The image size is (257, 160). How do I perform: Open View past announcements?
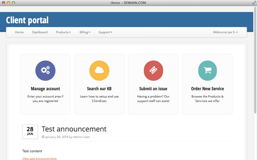[x=39, y=158]
